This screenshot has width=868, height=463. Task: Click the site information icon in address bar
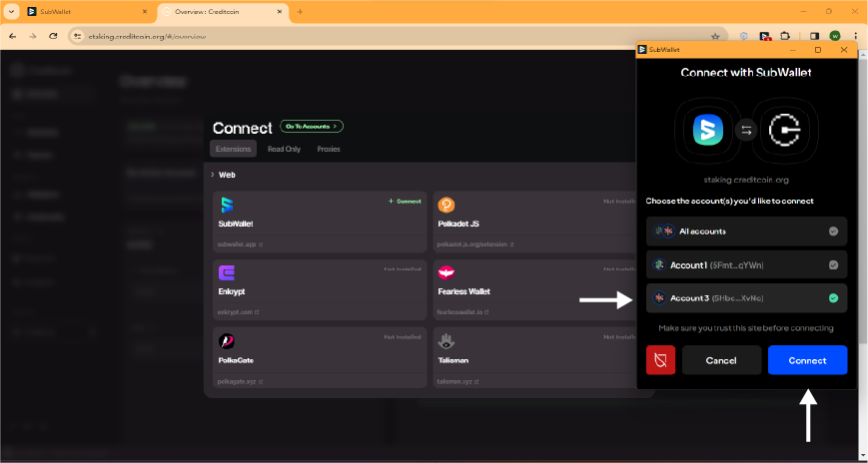coord(78,37)
